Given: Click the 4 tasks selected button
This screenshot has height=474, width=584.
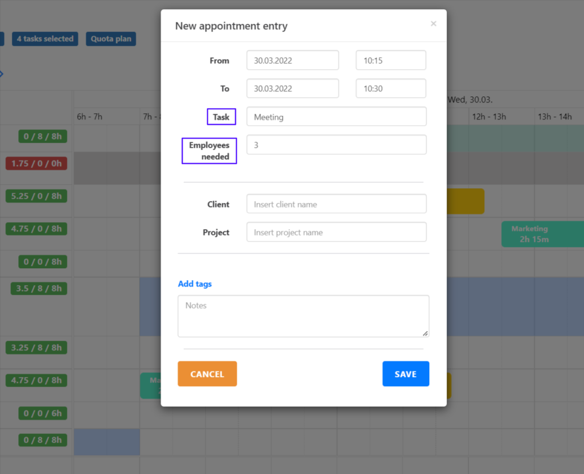Looking at the screenshot, I should [45, 39].
